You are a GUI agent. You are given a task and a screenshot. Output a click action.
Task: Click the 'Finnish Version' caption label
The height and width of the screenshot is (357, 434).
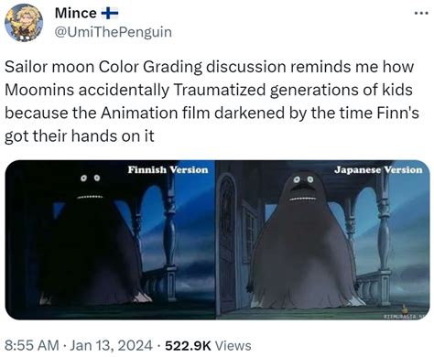pyautogui.click(x=168, y=169)
